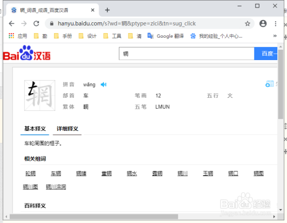This screenshot has height=223, width=287.
Task: Click the 百科释义 section heading
Action: tap(35, 206)
